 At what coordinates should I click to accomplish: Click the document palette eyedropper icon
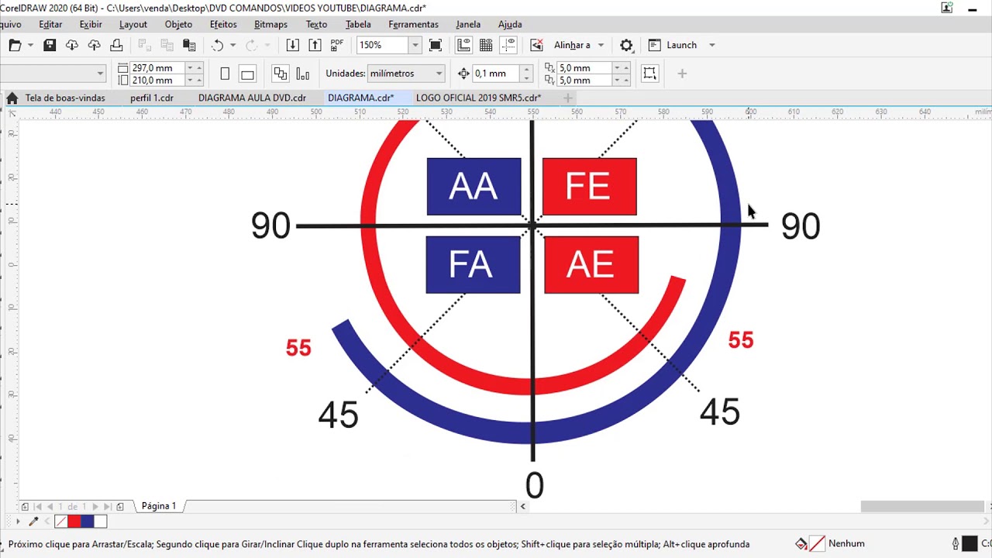(33, 522)
